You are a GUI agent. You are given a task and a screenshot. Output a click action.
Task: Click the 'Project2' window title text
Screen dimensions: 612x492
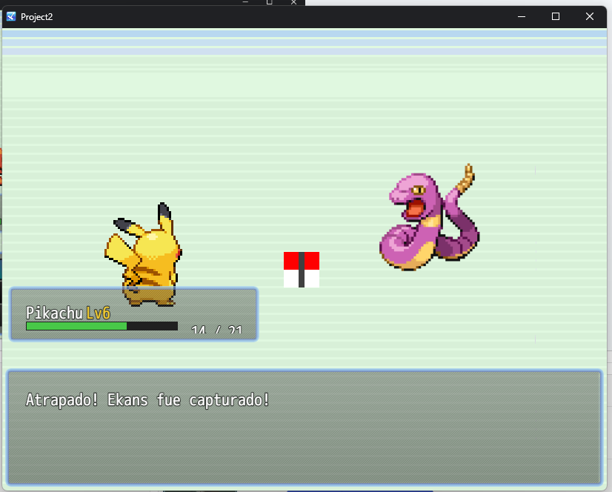click(37, 17)
